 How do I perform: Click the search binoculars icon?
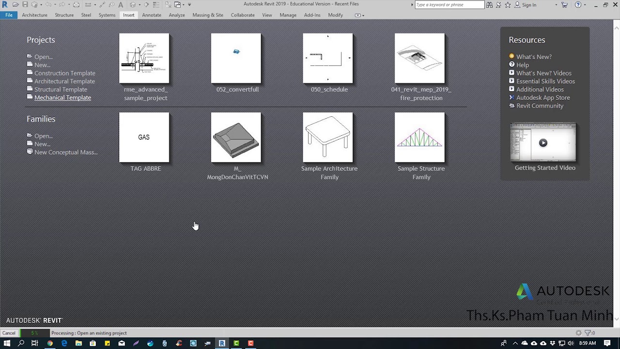click(x=489, y=5)
